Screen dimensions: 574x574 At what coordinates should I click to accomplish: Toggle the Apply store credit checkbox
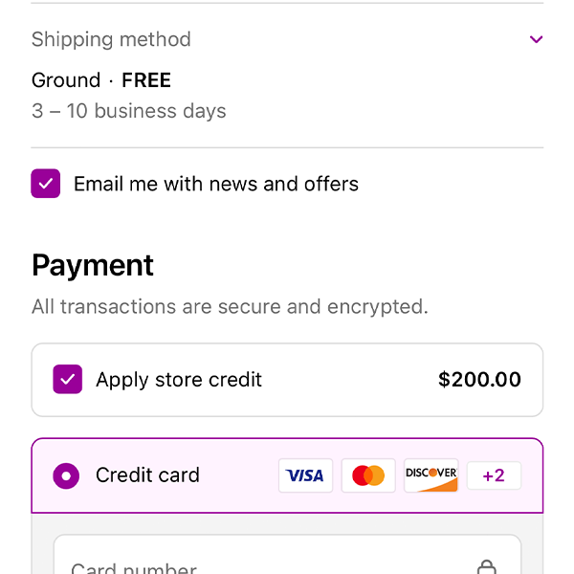[x=67, y=380]
